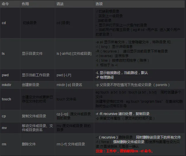Select the mv command cell
186x156 pixels.
(10, 128)
